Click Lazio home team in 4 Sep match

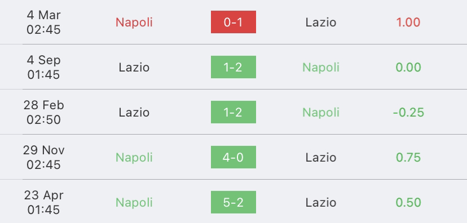click(x=134, y=67)
